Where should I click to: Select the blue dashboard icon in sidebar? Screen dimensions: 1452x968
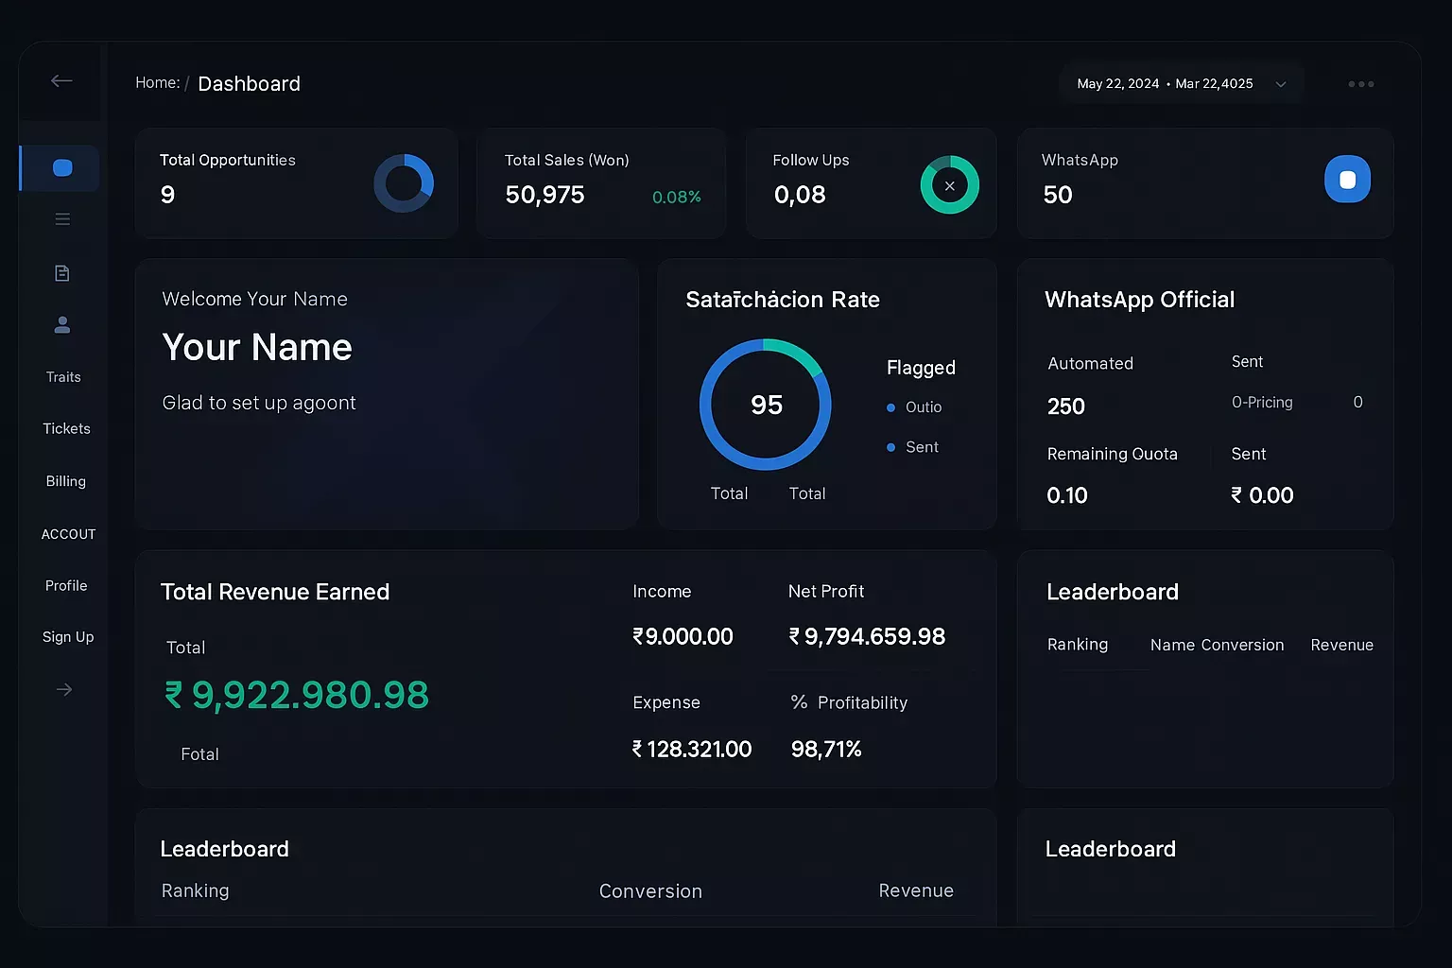tap(62, 168)
